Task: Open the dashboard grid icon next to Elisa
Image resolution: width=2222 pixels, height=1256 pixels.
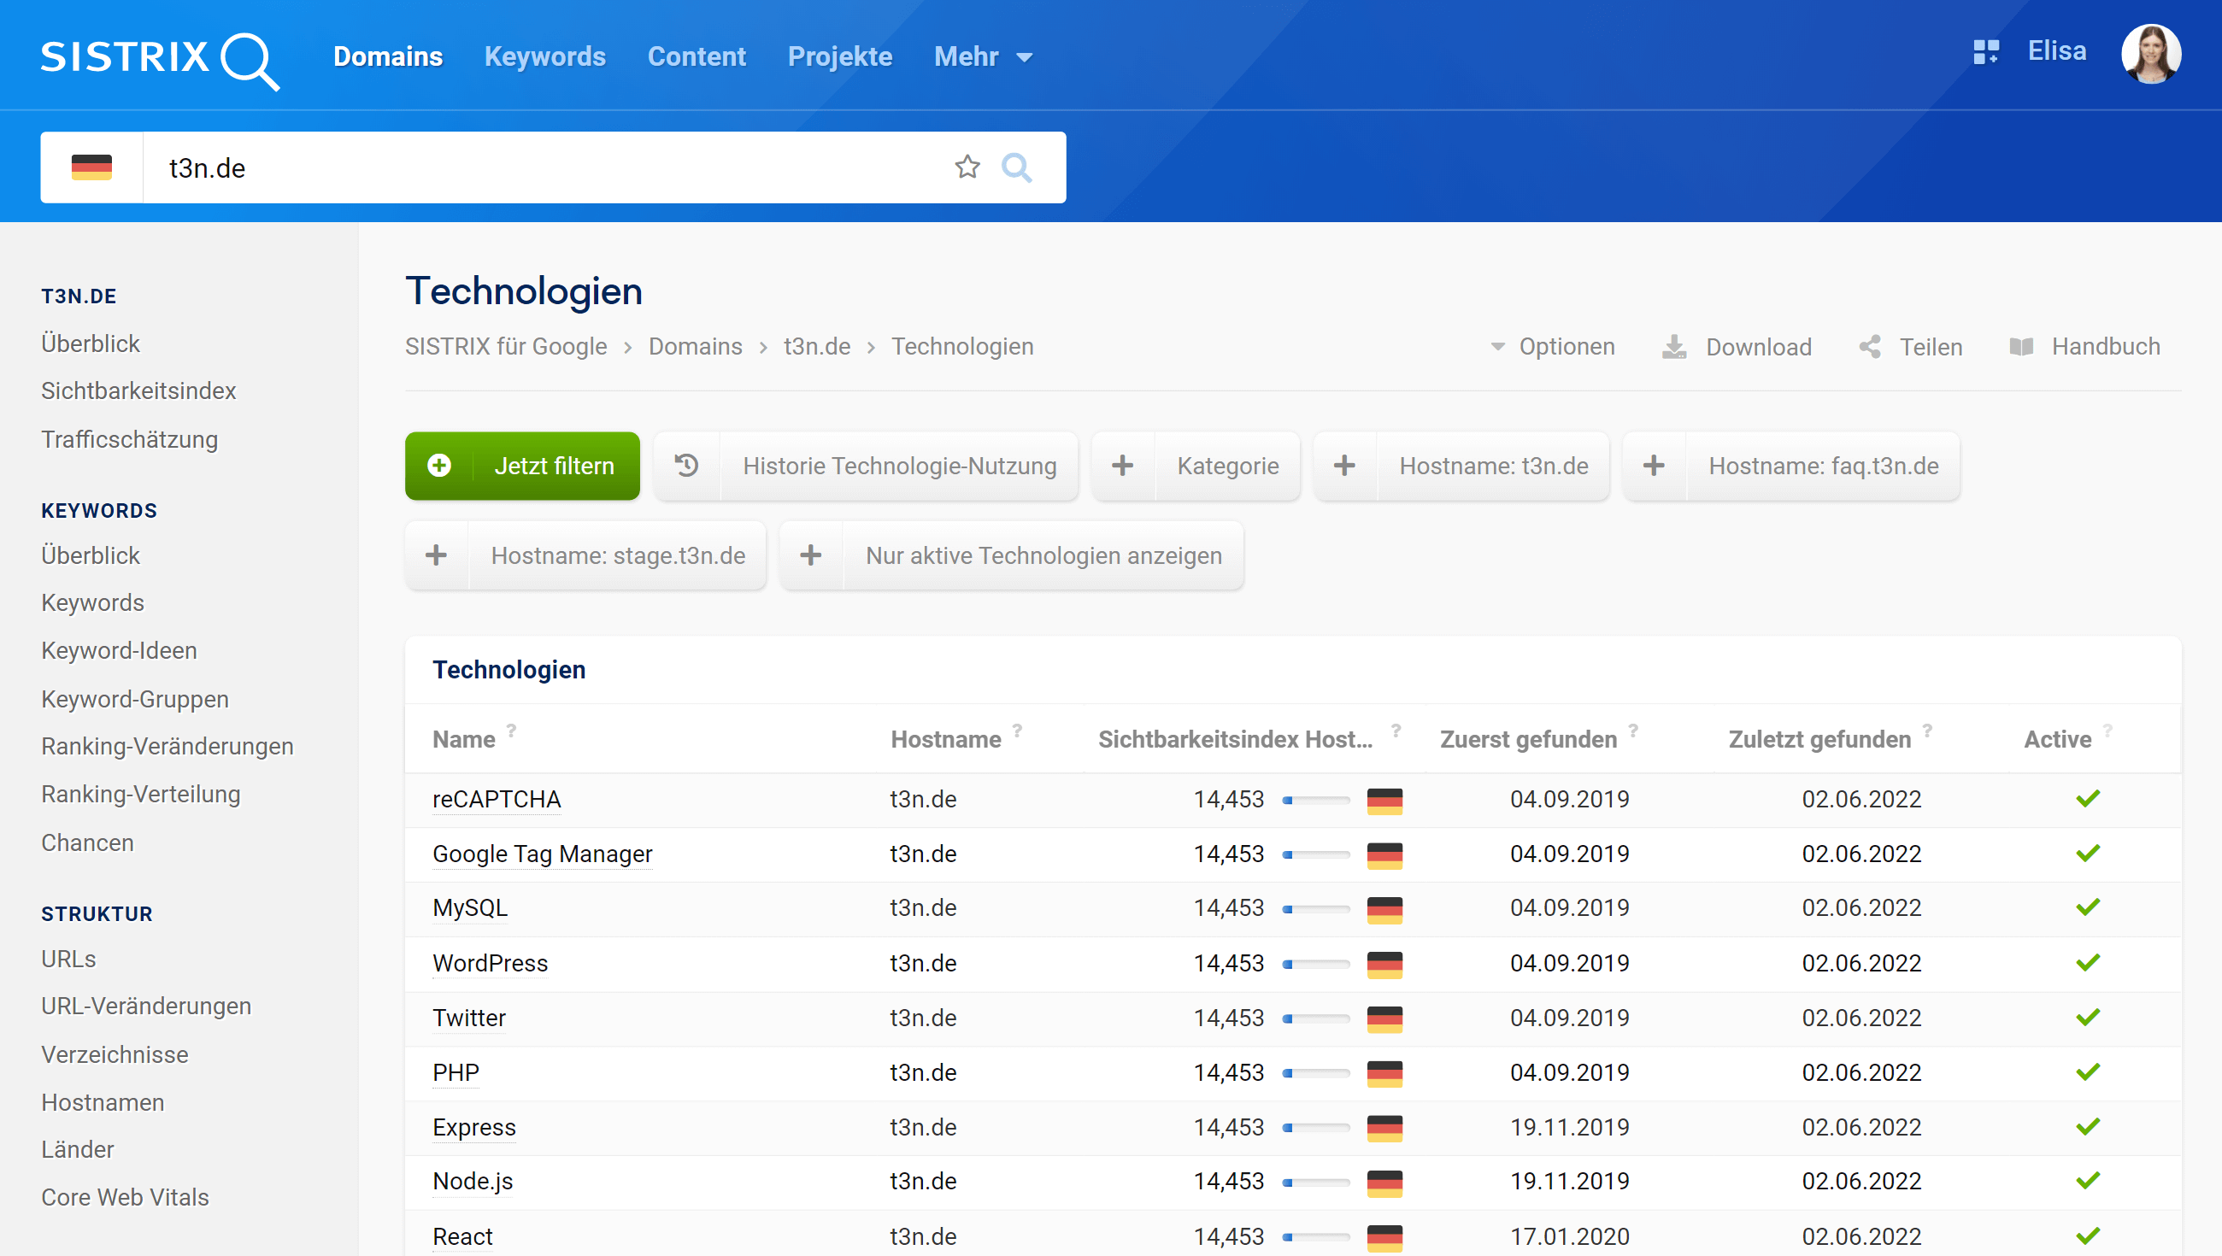Action: (1985, 52)
